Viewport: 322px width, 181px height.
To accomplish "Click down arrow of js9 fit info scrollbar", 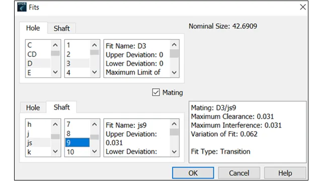I will (174, 152).
